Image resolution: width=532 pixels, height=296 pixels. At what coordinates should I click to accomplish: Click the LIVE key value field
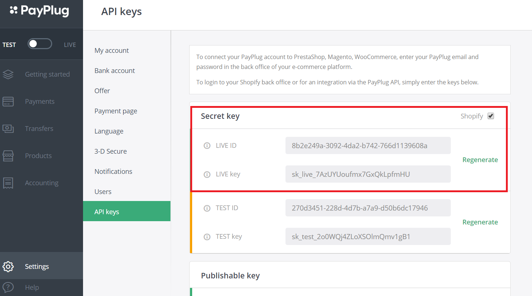tap(368, 174)
